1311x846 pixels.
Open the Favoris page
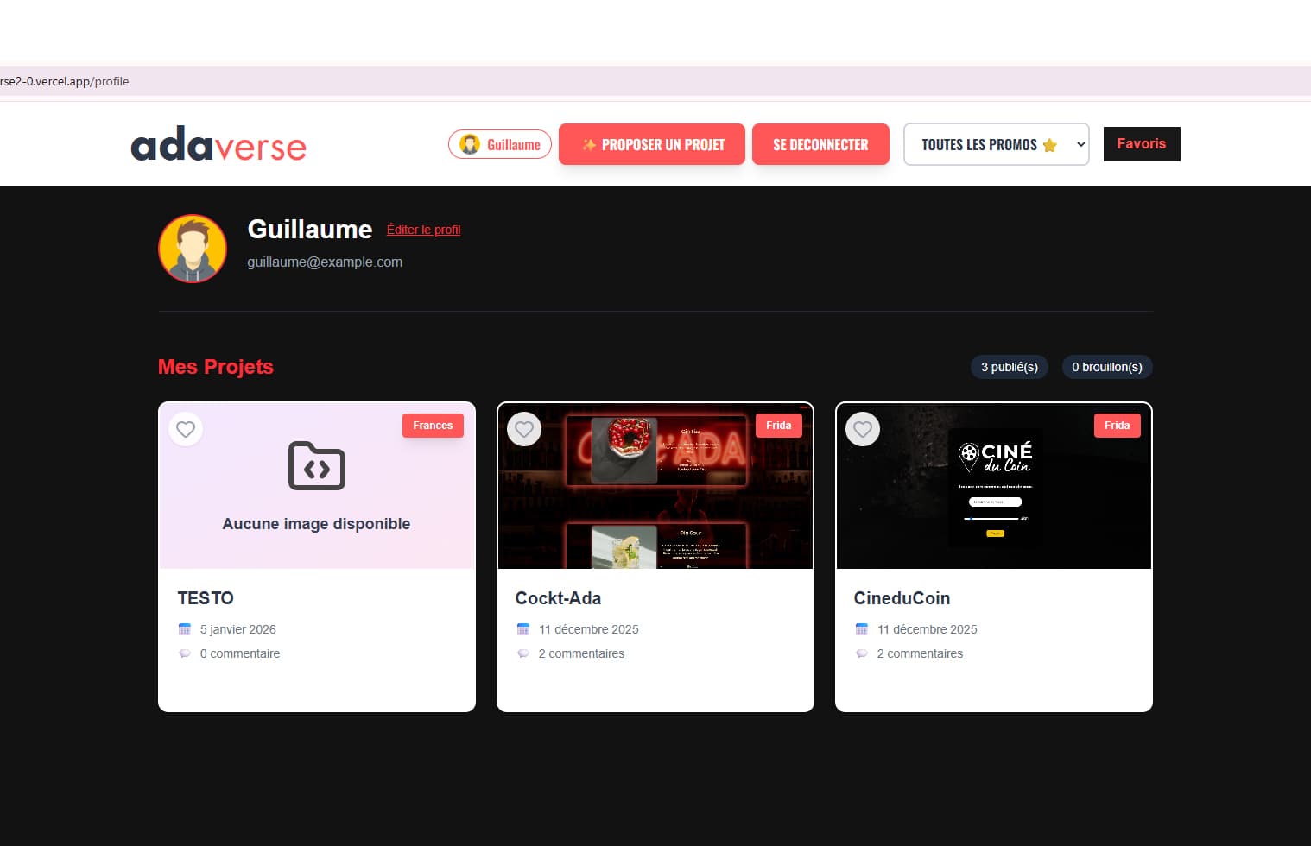coord(1142,144)
